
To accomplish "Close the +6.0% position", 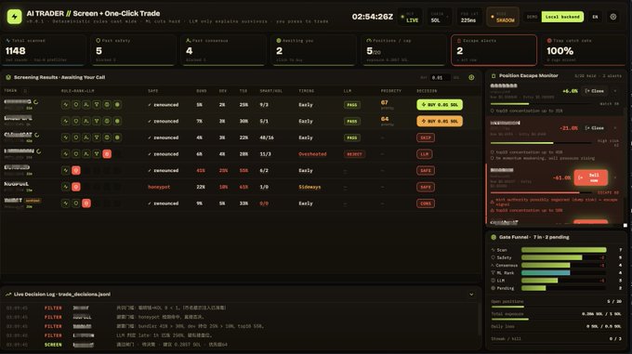I will [594, 91].
